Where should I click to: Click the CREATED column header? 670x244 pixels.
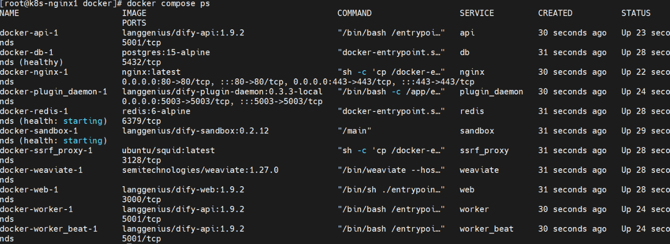555,13
